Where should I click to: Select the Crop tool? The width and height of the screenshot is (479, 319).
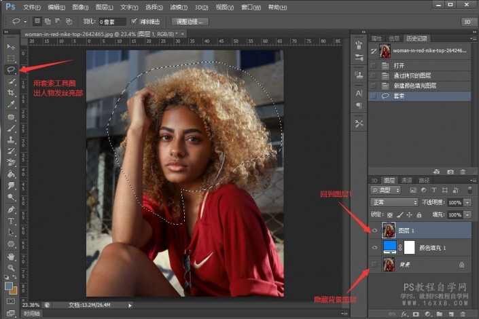click(11, 93)
